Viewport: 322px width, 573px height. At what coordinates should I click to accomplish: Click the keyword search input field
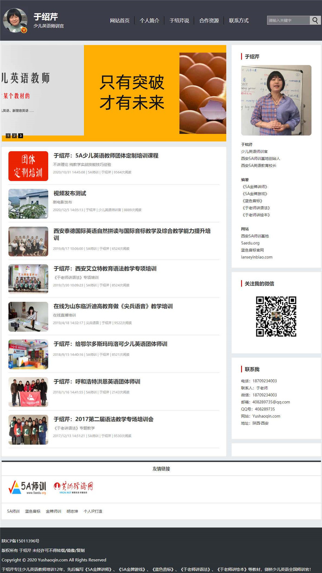click(288, 20)
